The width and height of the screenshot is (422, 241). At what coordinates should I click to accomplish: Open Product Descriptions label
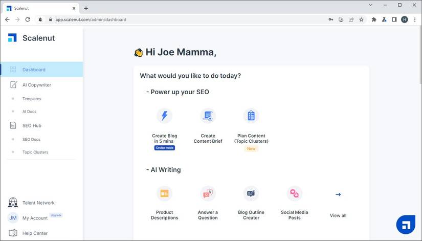(164, 215)
